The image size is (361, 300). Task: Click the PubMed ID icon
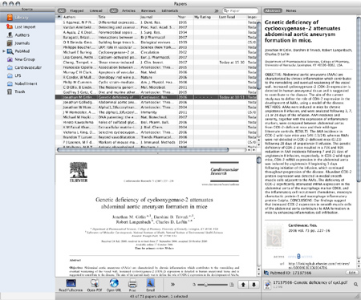click(x=266, y=273)
